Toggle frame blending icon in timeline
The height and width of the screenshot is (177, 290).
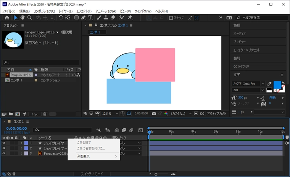(x=124, y=130)
